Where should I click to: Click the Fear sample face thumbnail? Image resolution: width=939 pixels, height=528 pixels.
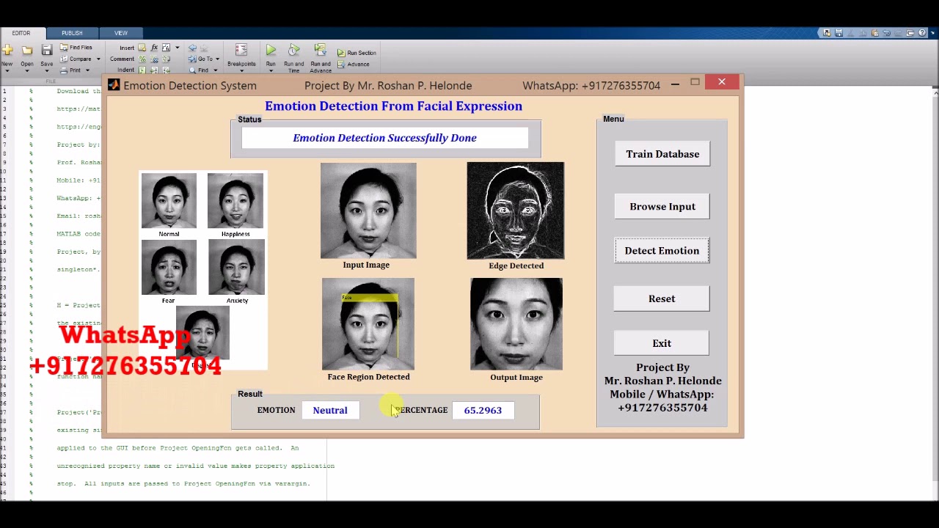point(169,268)
